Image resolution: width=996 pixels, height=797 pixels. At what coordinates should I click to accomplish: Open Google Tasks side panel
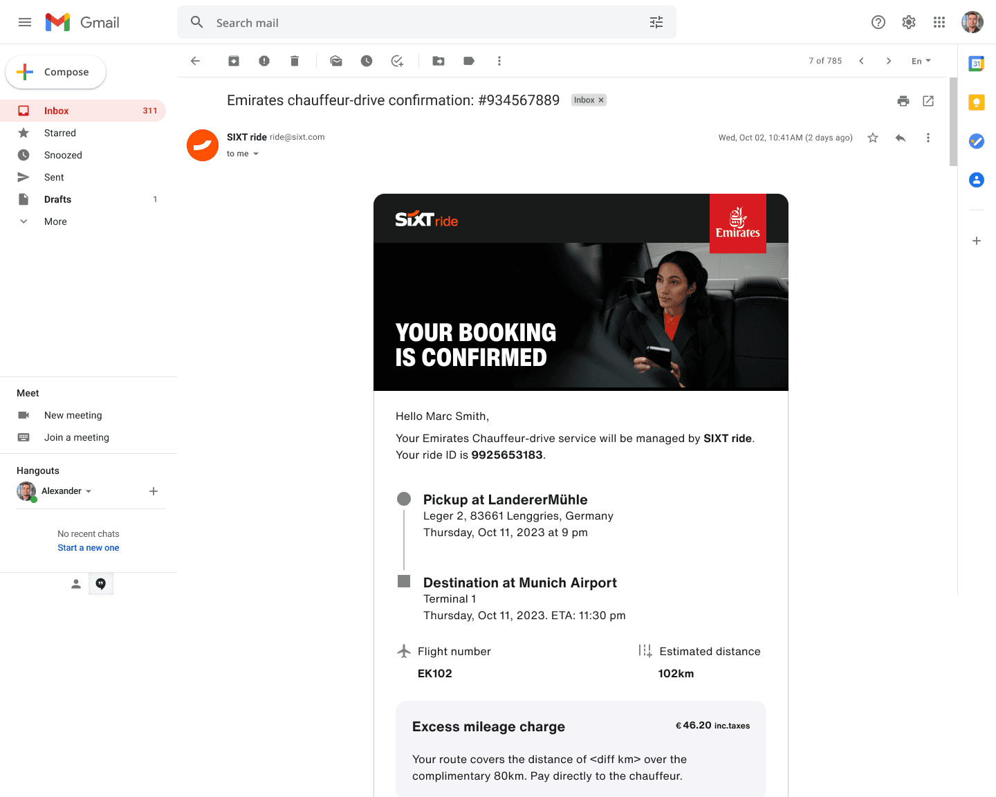tap(977, 141)
